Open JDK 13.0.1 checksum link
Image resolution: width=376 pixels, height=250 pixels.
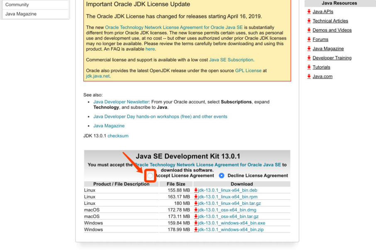(118, 136)
